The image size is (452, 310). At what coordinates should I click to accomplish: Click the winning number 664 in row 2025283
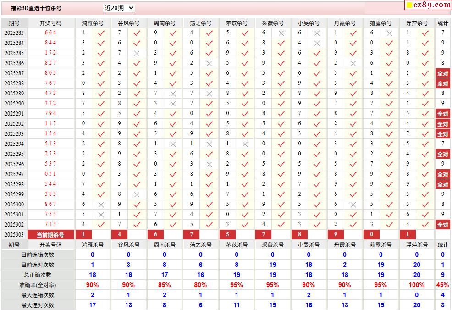(50, 33)
